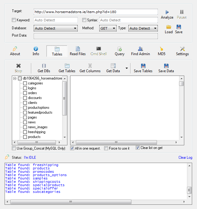Screen dimensions: 197x209
Task: Click the Syntax input field
Action: [x=128, y=20]
